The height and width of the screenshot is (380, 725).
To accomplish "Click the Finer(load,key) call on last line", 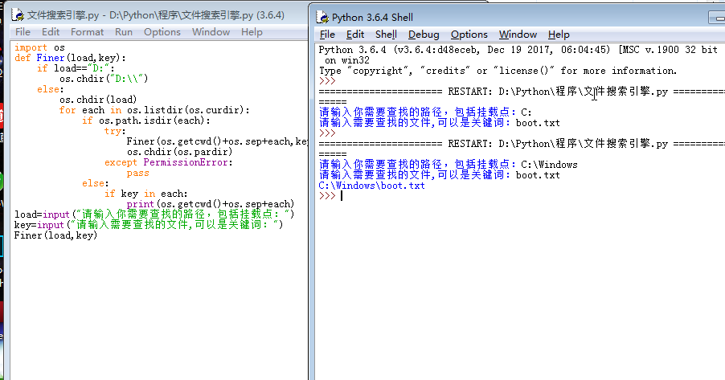I will (55, 235).
